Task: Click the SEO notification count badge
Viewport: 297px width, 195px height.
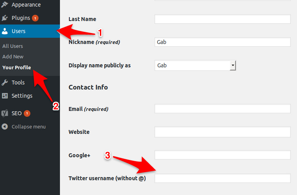Action: [x=27, y=113]
